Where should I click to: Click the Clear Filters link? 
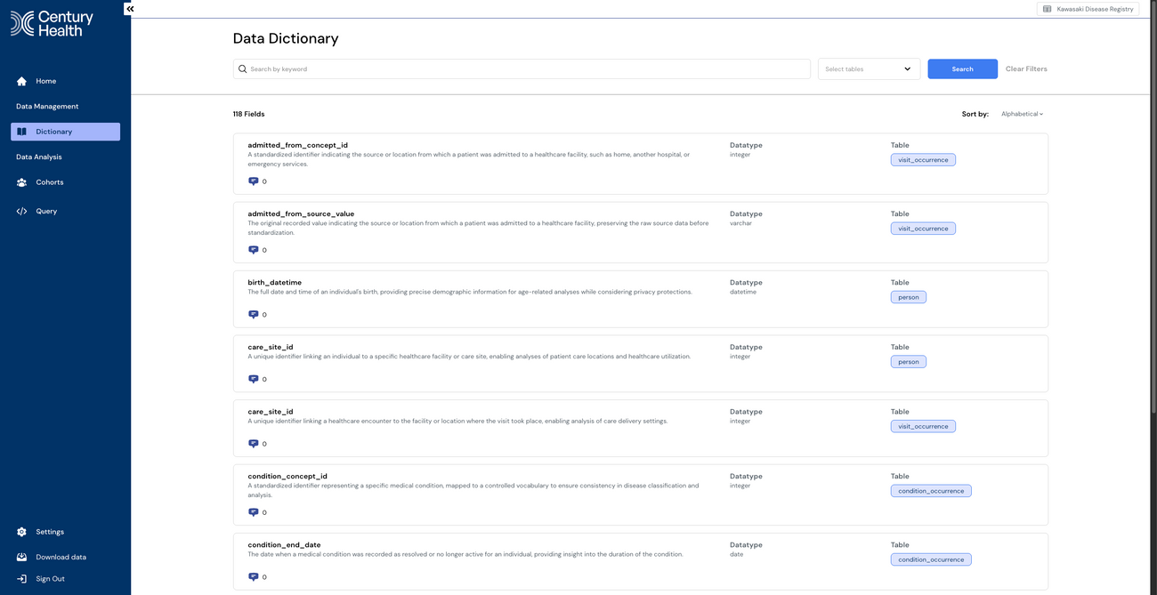[x=1026, y=68]
